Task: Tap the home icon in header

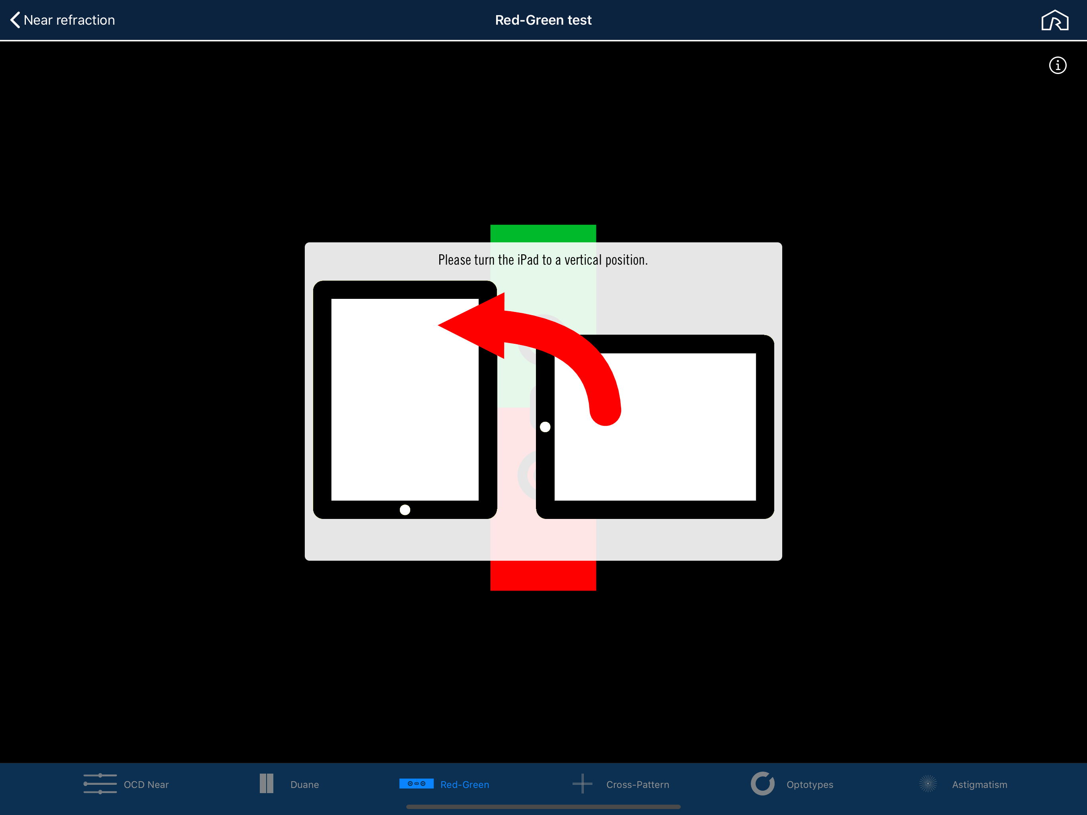Action: [1054, 20]
